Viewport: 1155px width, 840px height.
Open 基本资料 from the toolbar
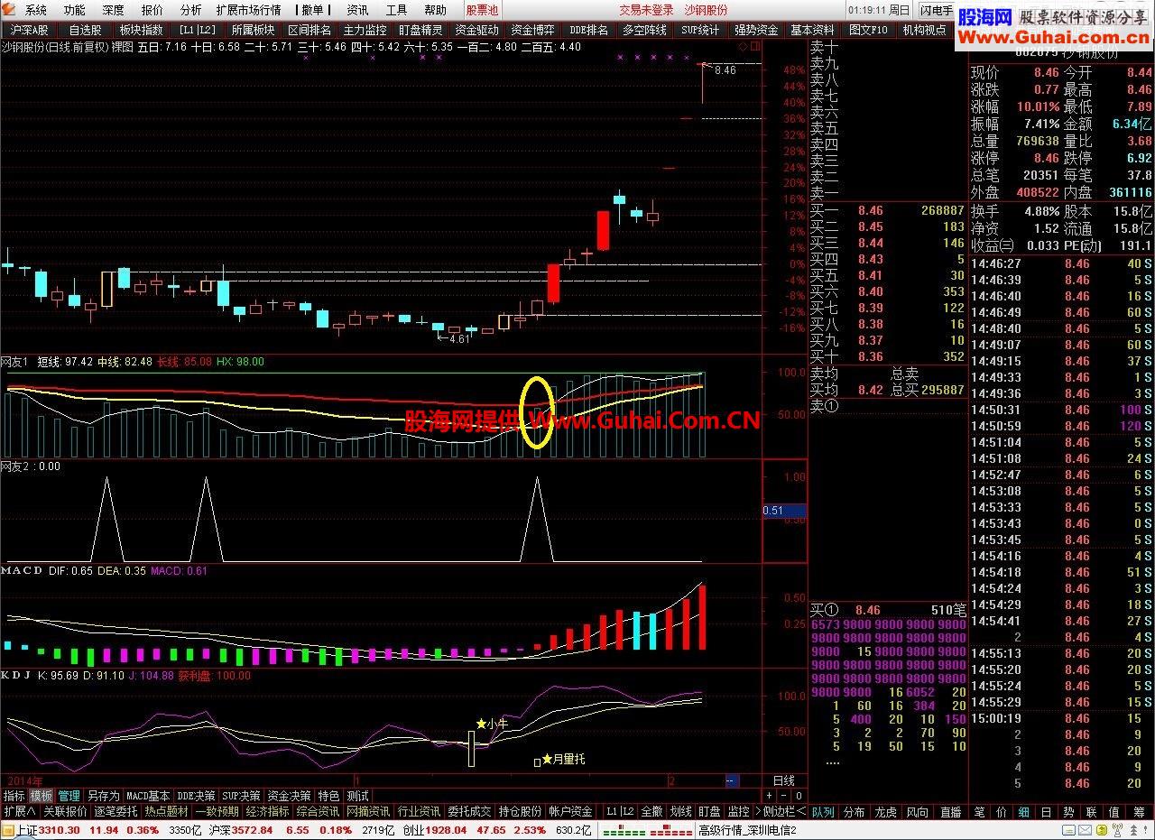(x=812, y=30)
